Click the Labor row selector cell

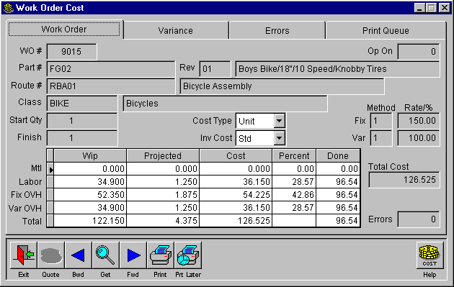[x=50, y=182]
